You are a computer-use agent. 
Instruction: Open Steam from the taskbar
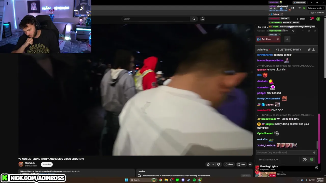(x=188, y=180)
